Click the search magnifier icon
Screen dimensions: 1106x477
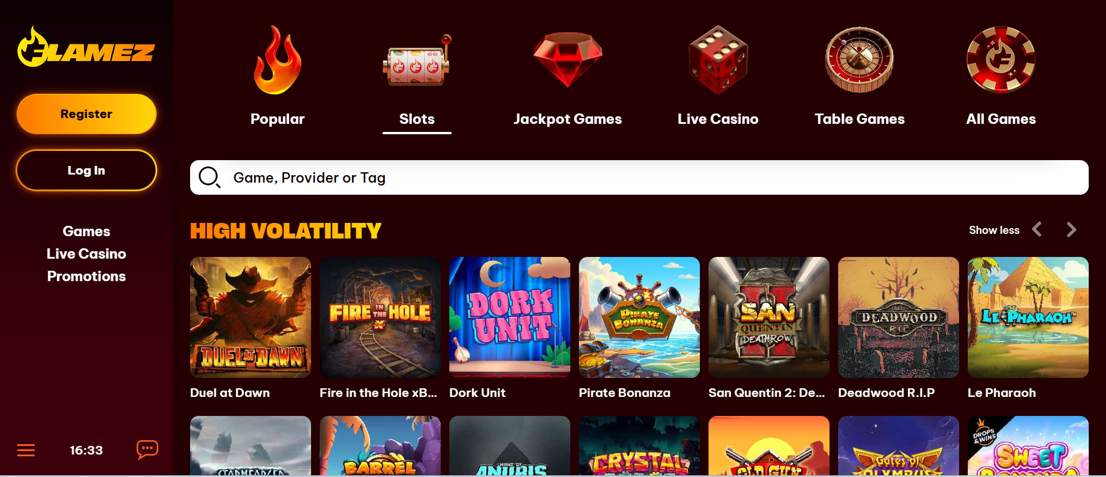point(209,177)
